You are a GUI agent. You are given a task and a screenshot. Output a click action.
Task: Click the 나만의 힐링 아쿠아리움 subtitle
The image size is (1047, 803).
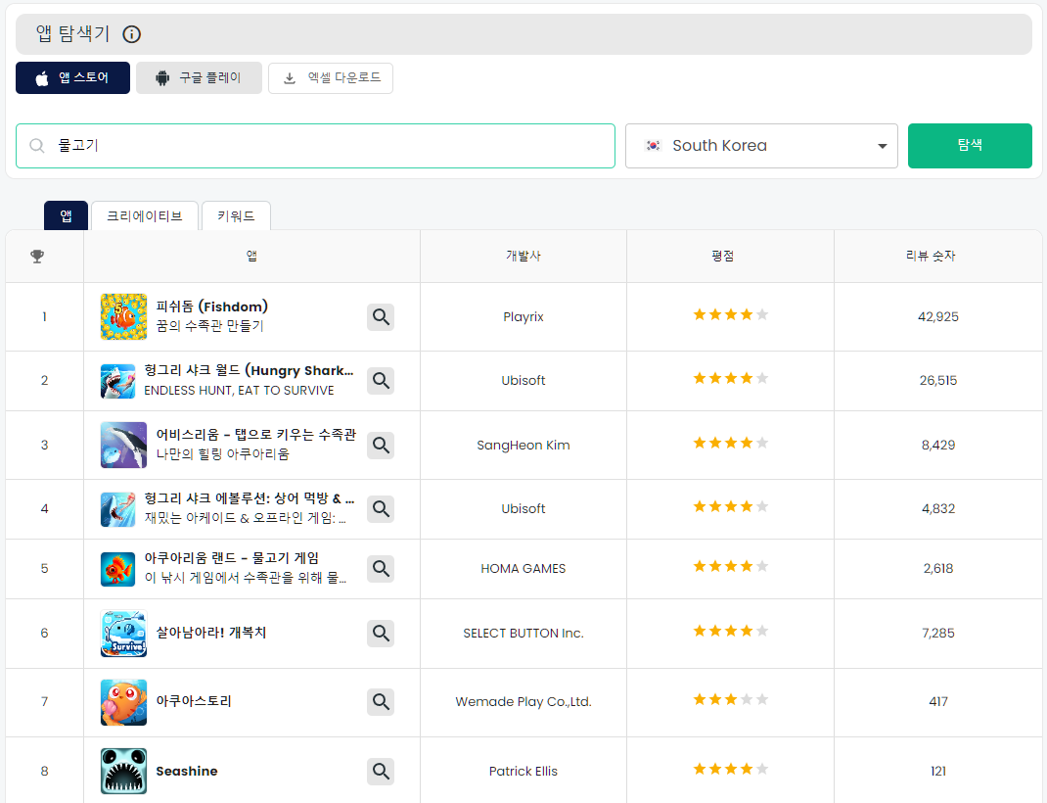tap(222, 454)
